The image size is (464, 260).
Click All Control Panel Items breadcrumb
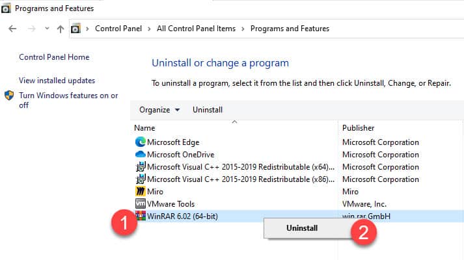[197, 29]
